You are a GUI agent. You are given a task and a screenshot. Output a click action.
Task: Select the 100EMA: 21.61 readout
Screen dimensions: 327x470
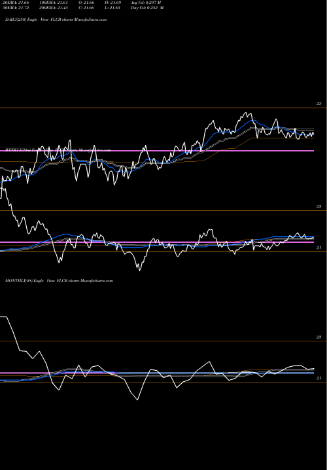55,3
